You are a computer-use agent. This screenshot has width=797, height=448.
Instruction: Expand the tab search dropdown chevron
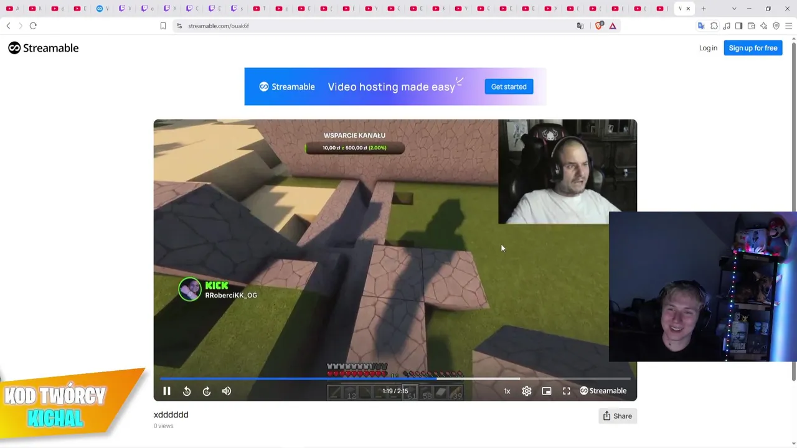point(734,9)
